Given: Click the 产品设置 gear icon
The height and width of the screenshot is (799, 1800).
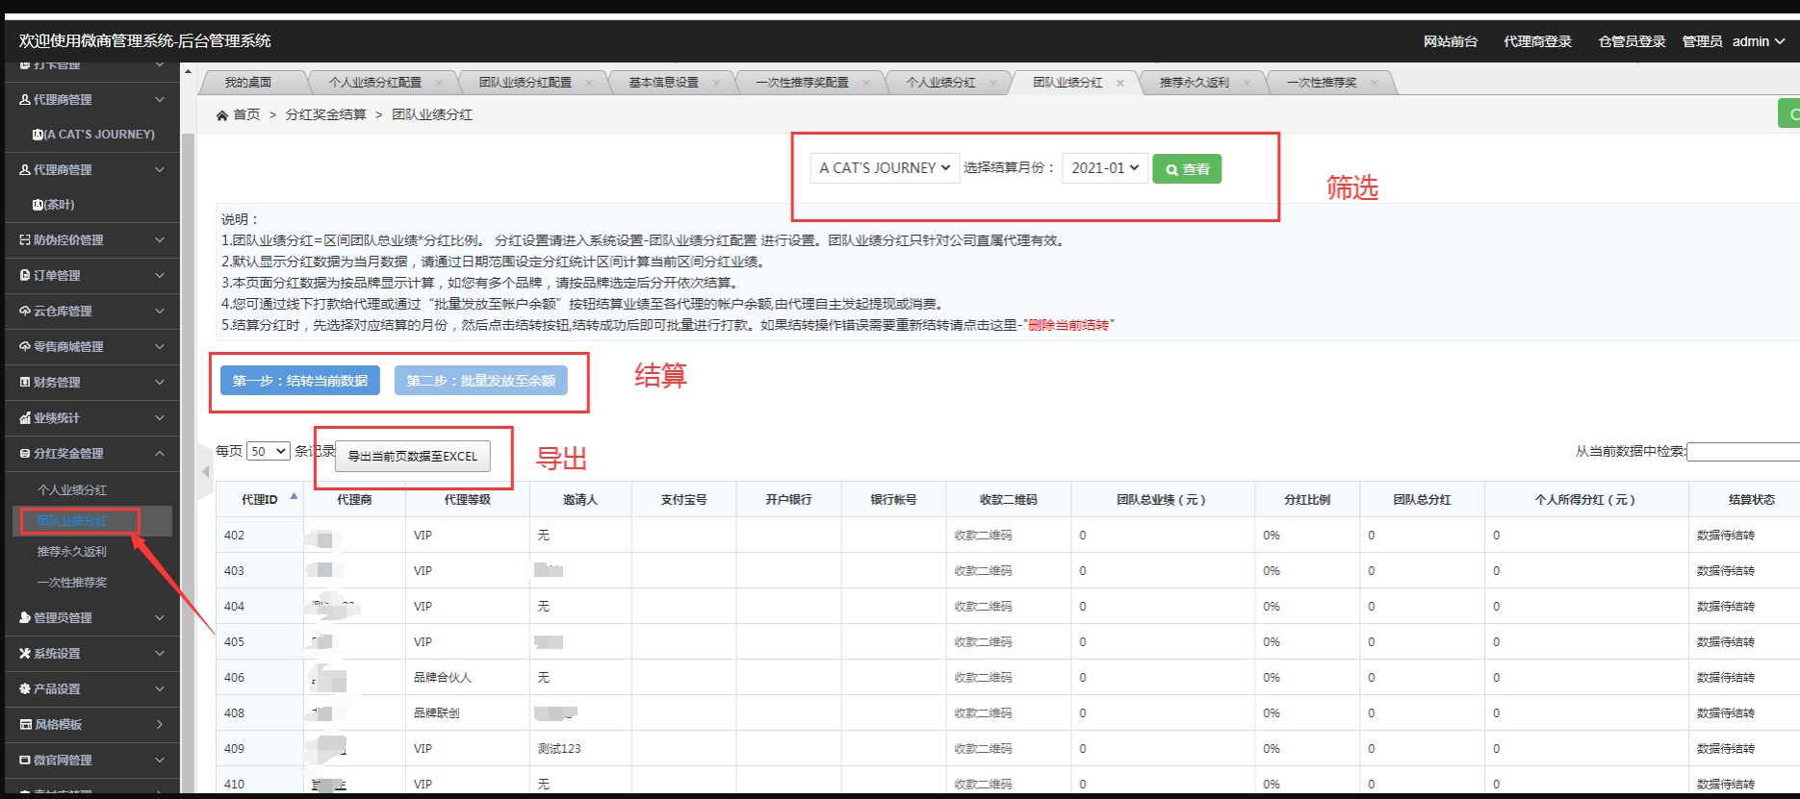Looking at the screenshot, I should click(25, 689).
